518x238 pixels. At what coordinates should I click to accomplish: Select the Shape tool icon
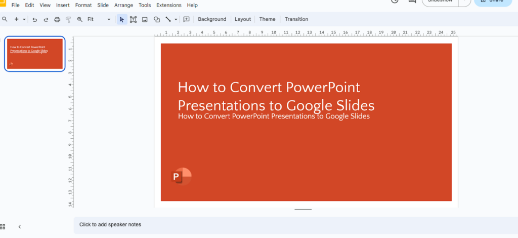(156, 19)
